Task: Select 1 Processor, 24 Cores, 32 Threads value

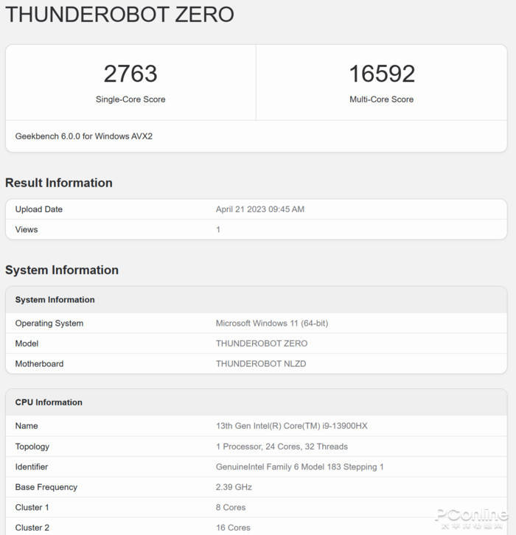Action: (x=282, y=447)
